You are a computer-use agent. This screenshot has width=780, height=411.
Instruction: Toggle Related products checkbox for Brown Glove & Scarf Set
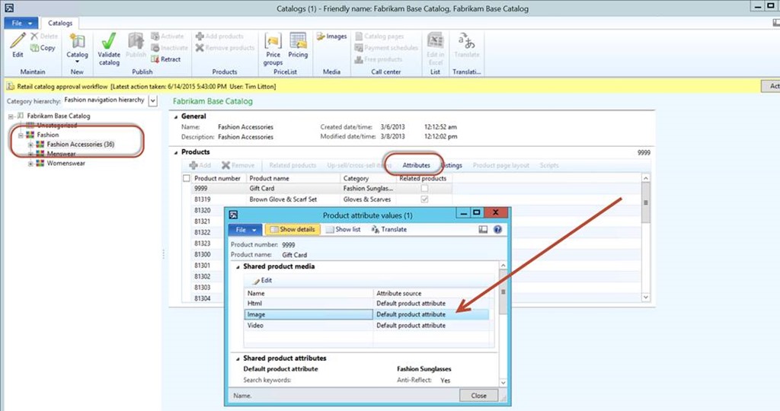pos(424,199)
